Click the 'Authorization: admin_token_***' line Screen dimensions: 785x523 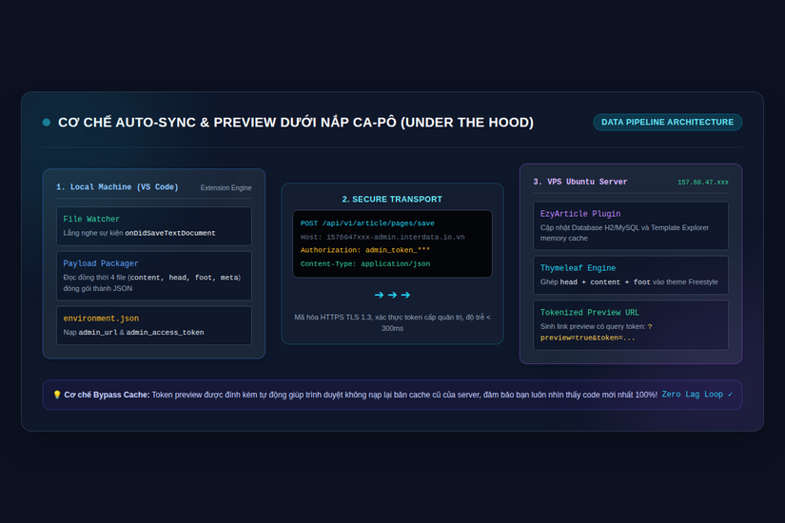coord(365,250)
